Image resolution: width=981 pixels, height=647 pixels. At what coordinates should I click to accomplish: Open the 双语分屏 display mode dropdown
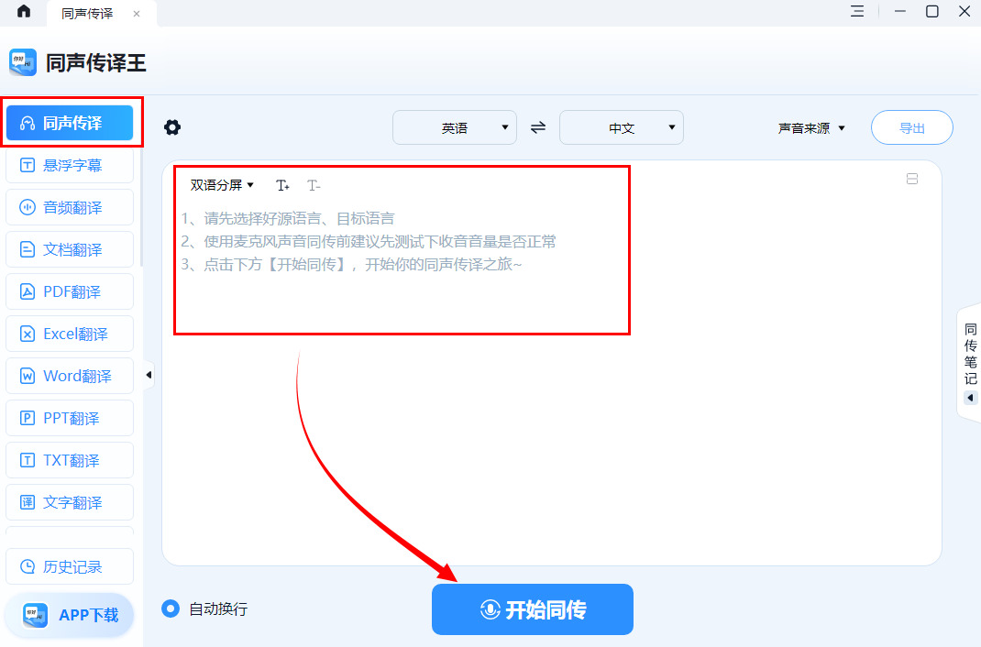(x=222, y=185)
